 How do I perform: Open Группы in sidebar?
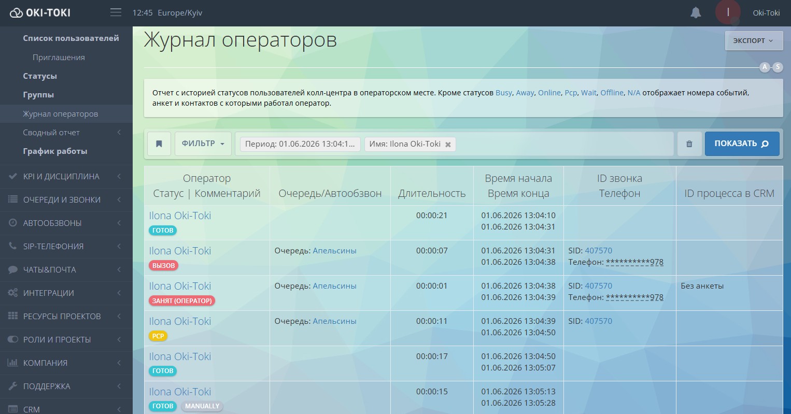coord(38,95)
